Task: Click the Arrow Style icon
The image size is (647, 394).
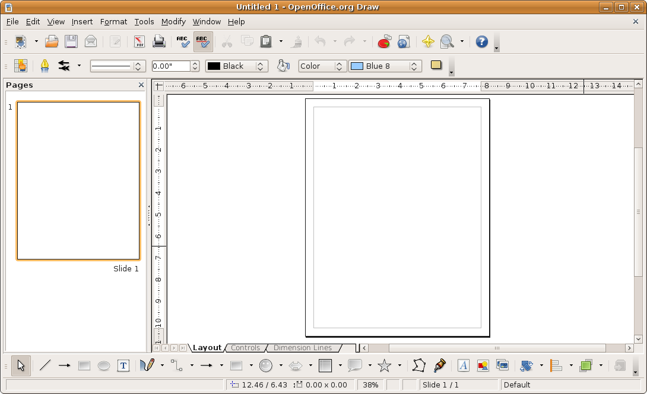Action: pos(64,66)
